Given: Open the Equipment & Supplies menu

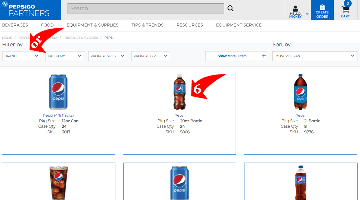Looking at the screenshot, I should [93, 25].
